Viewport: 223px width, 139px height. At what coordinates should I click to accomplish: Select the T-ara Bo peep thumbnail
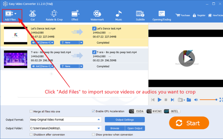point(16,59)
